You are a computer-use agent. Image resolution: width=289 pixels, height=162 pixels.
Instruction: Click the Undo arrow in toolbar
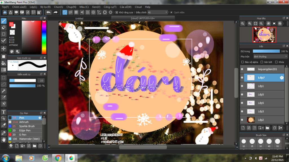pyautogui.click(x=49, y=12)
